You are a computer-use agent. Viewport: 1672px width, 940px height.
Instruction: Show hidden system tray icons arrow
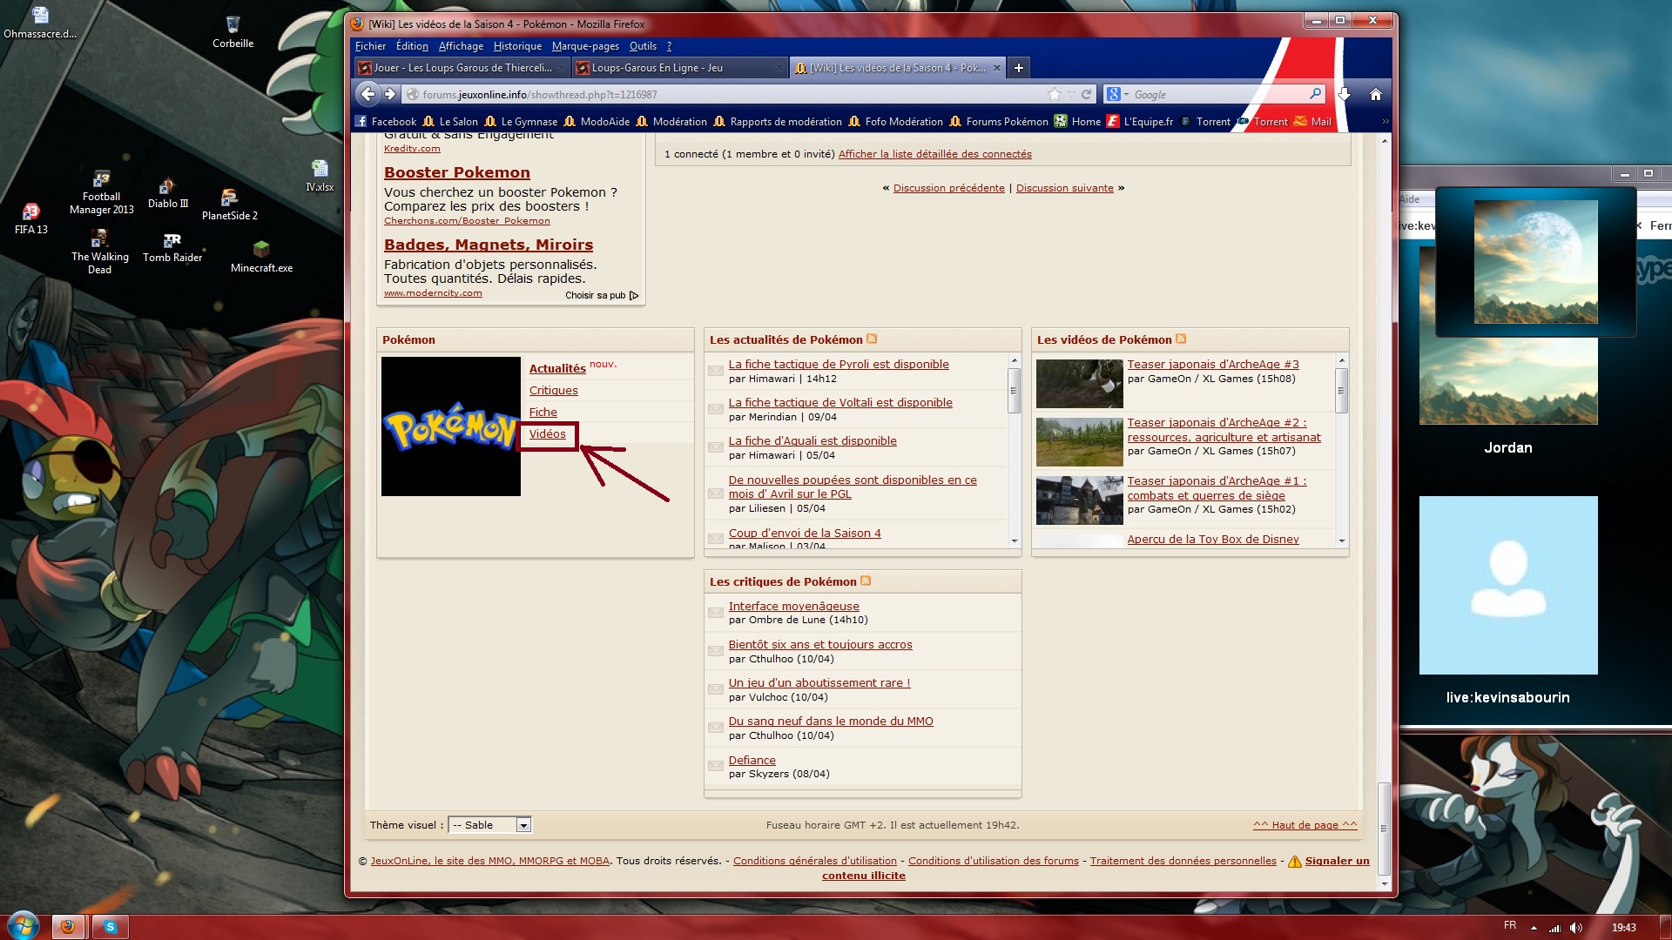tap(1534, 928)
